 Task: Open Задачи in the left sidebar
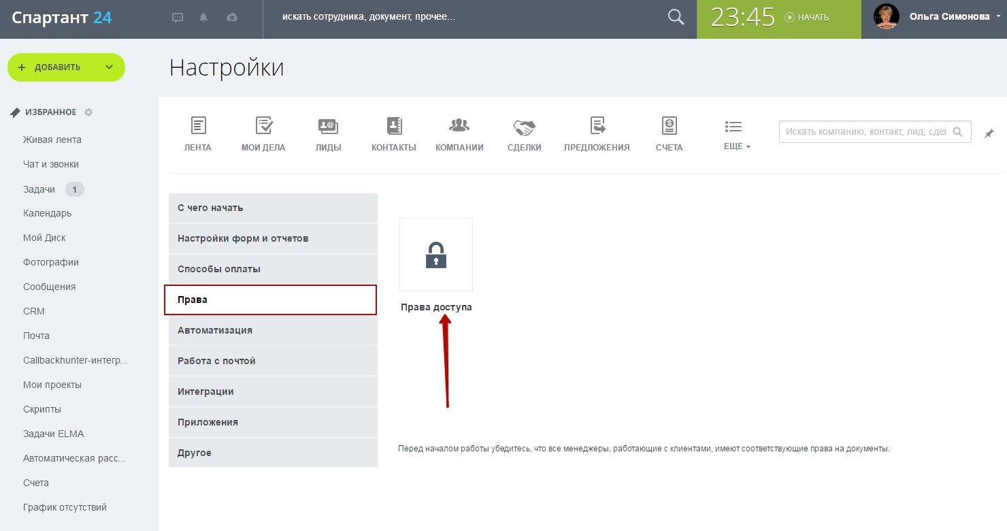coord(39,189)
